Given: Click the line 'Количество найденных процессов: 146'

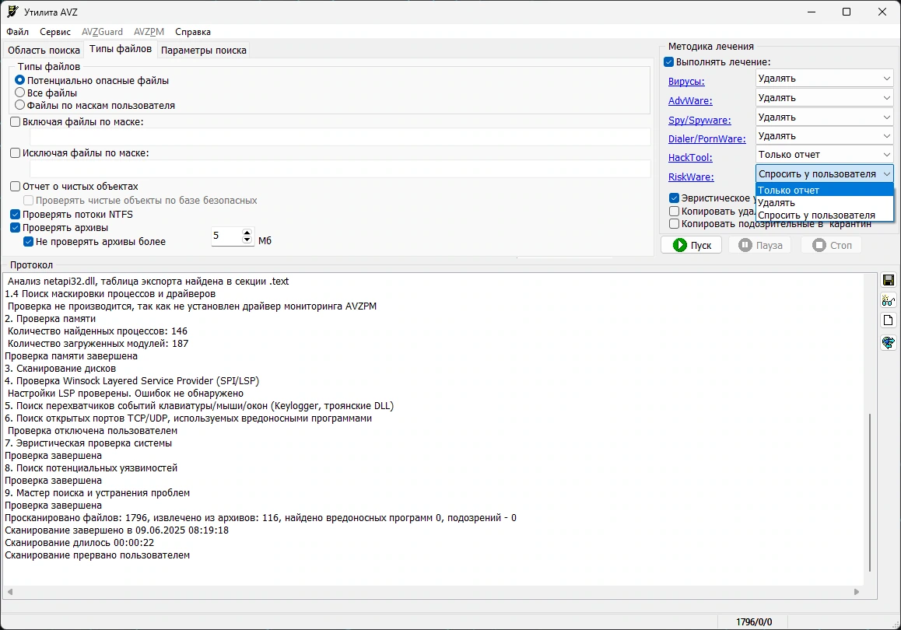Looking at the screenshot, I should tap(97, 331).
